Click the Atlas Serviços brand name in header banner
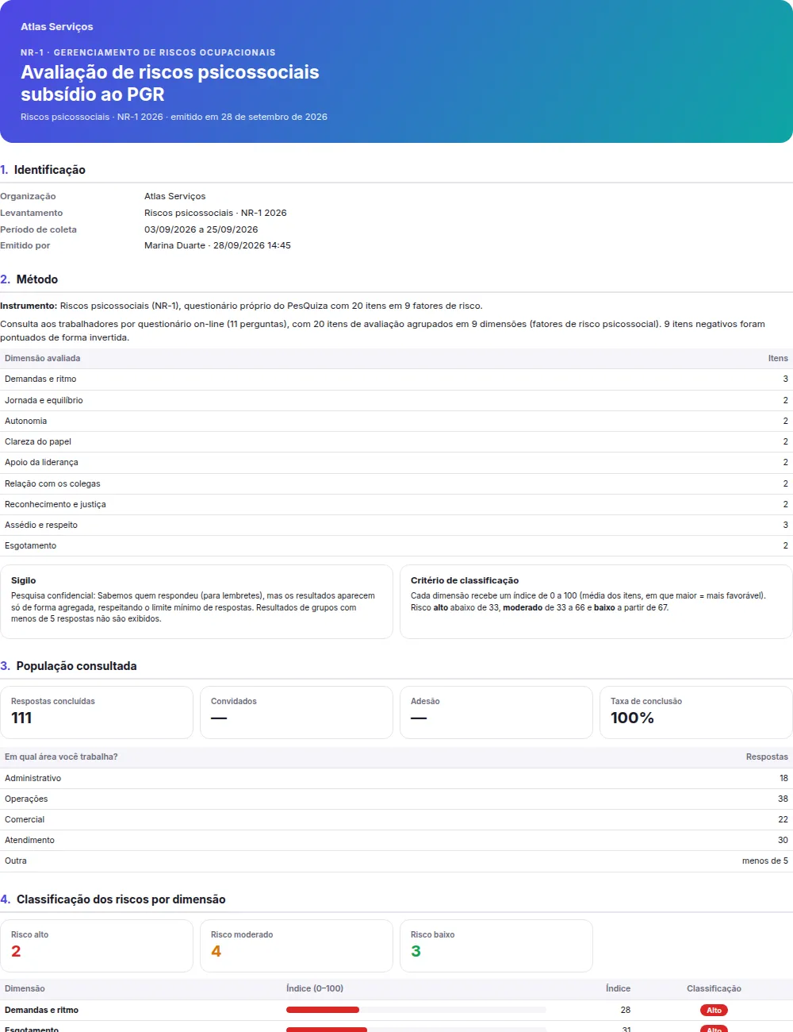The image size is (793, 1032). pyautogui.click(x=57, y=26)
